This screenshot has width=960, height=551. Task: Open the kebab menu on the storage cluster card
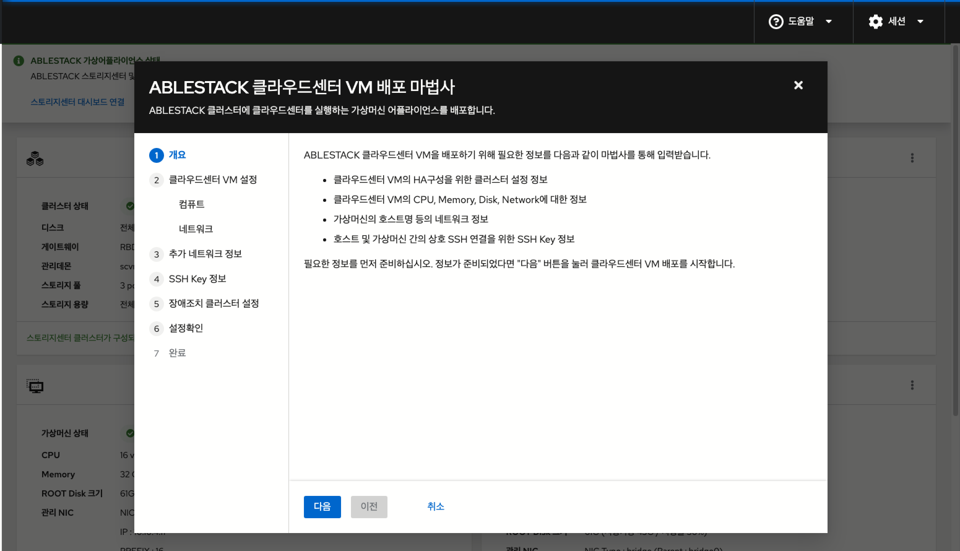pos(912,158)
